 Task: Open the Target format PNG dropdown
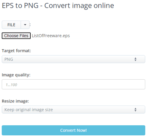click(73, 59)
